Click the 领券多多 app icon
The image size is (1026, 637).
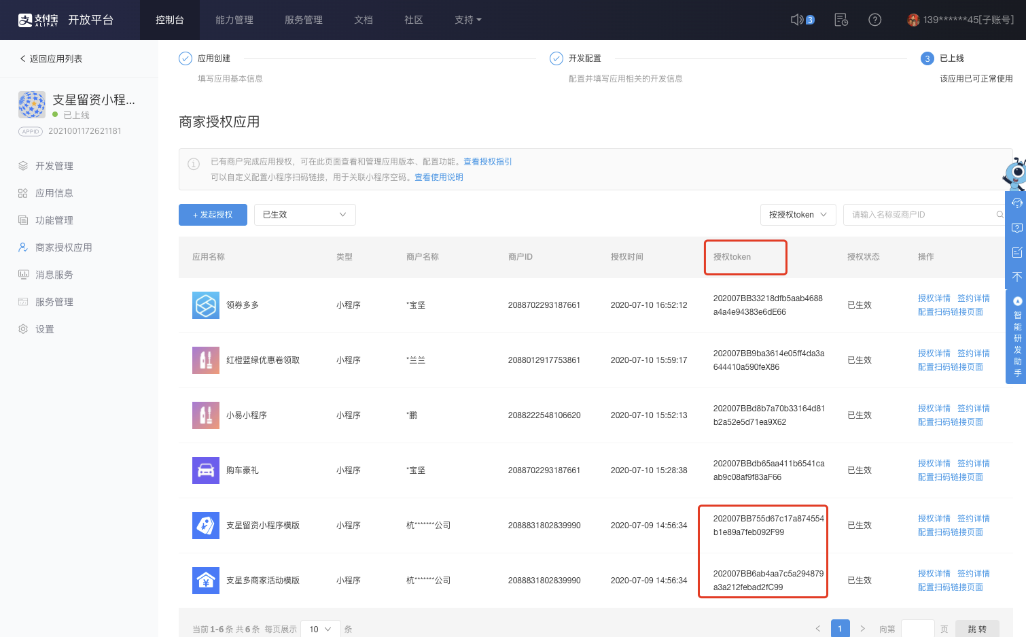(206, 305)
